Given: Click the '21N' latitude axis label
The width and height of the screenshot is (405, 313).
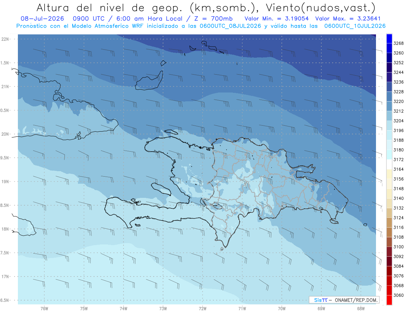Looking at the screenshot, I should pyautogui.click(x=5, y=87).
